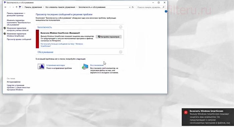The width and height of the screenshot is (234, 127).
Task: Collapse the 'Безопасность' section chevron
Action: tap(121, 27)
